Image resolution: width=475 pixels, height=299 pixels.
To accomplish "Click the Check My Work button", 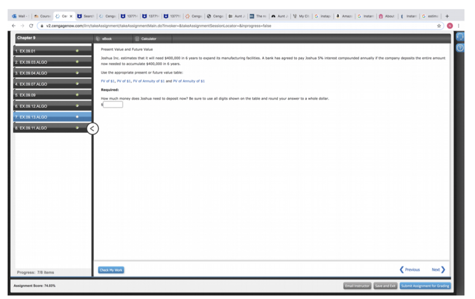I will pos(111,269).
